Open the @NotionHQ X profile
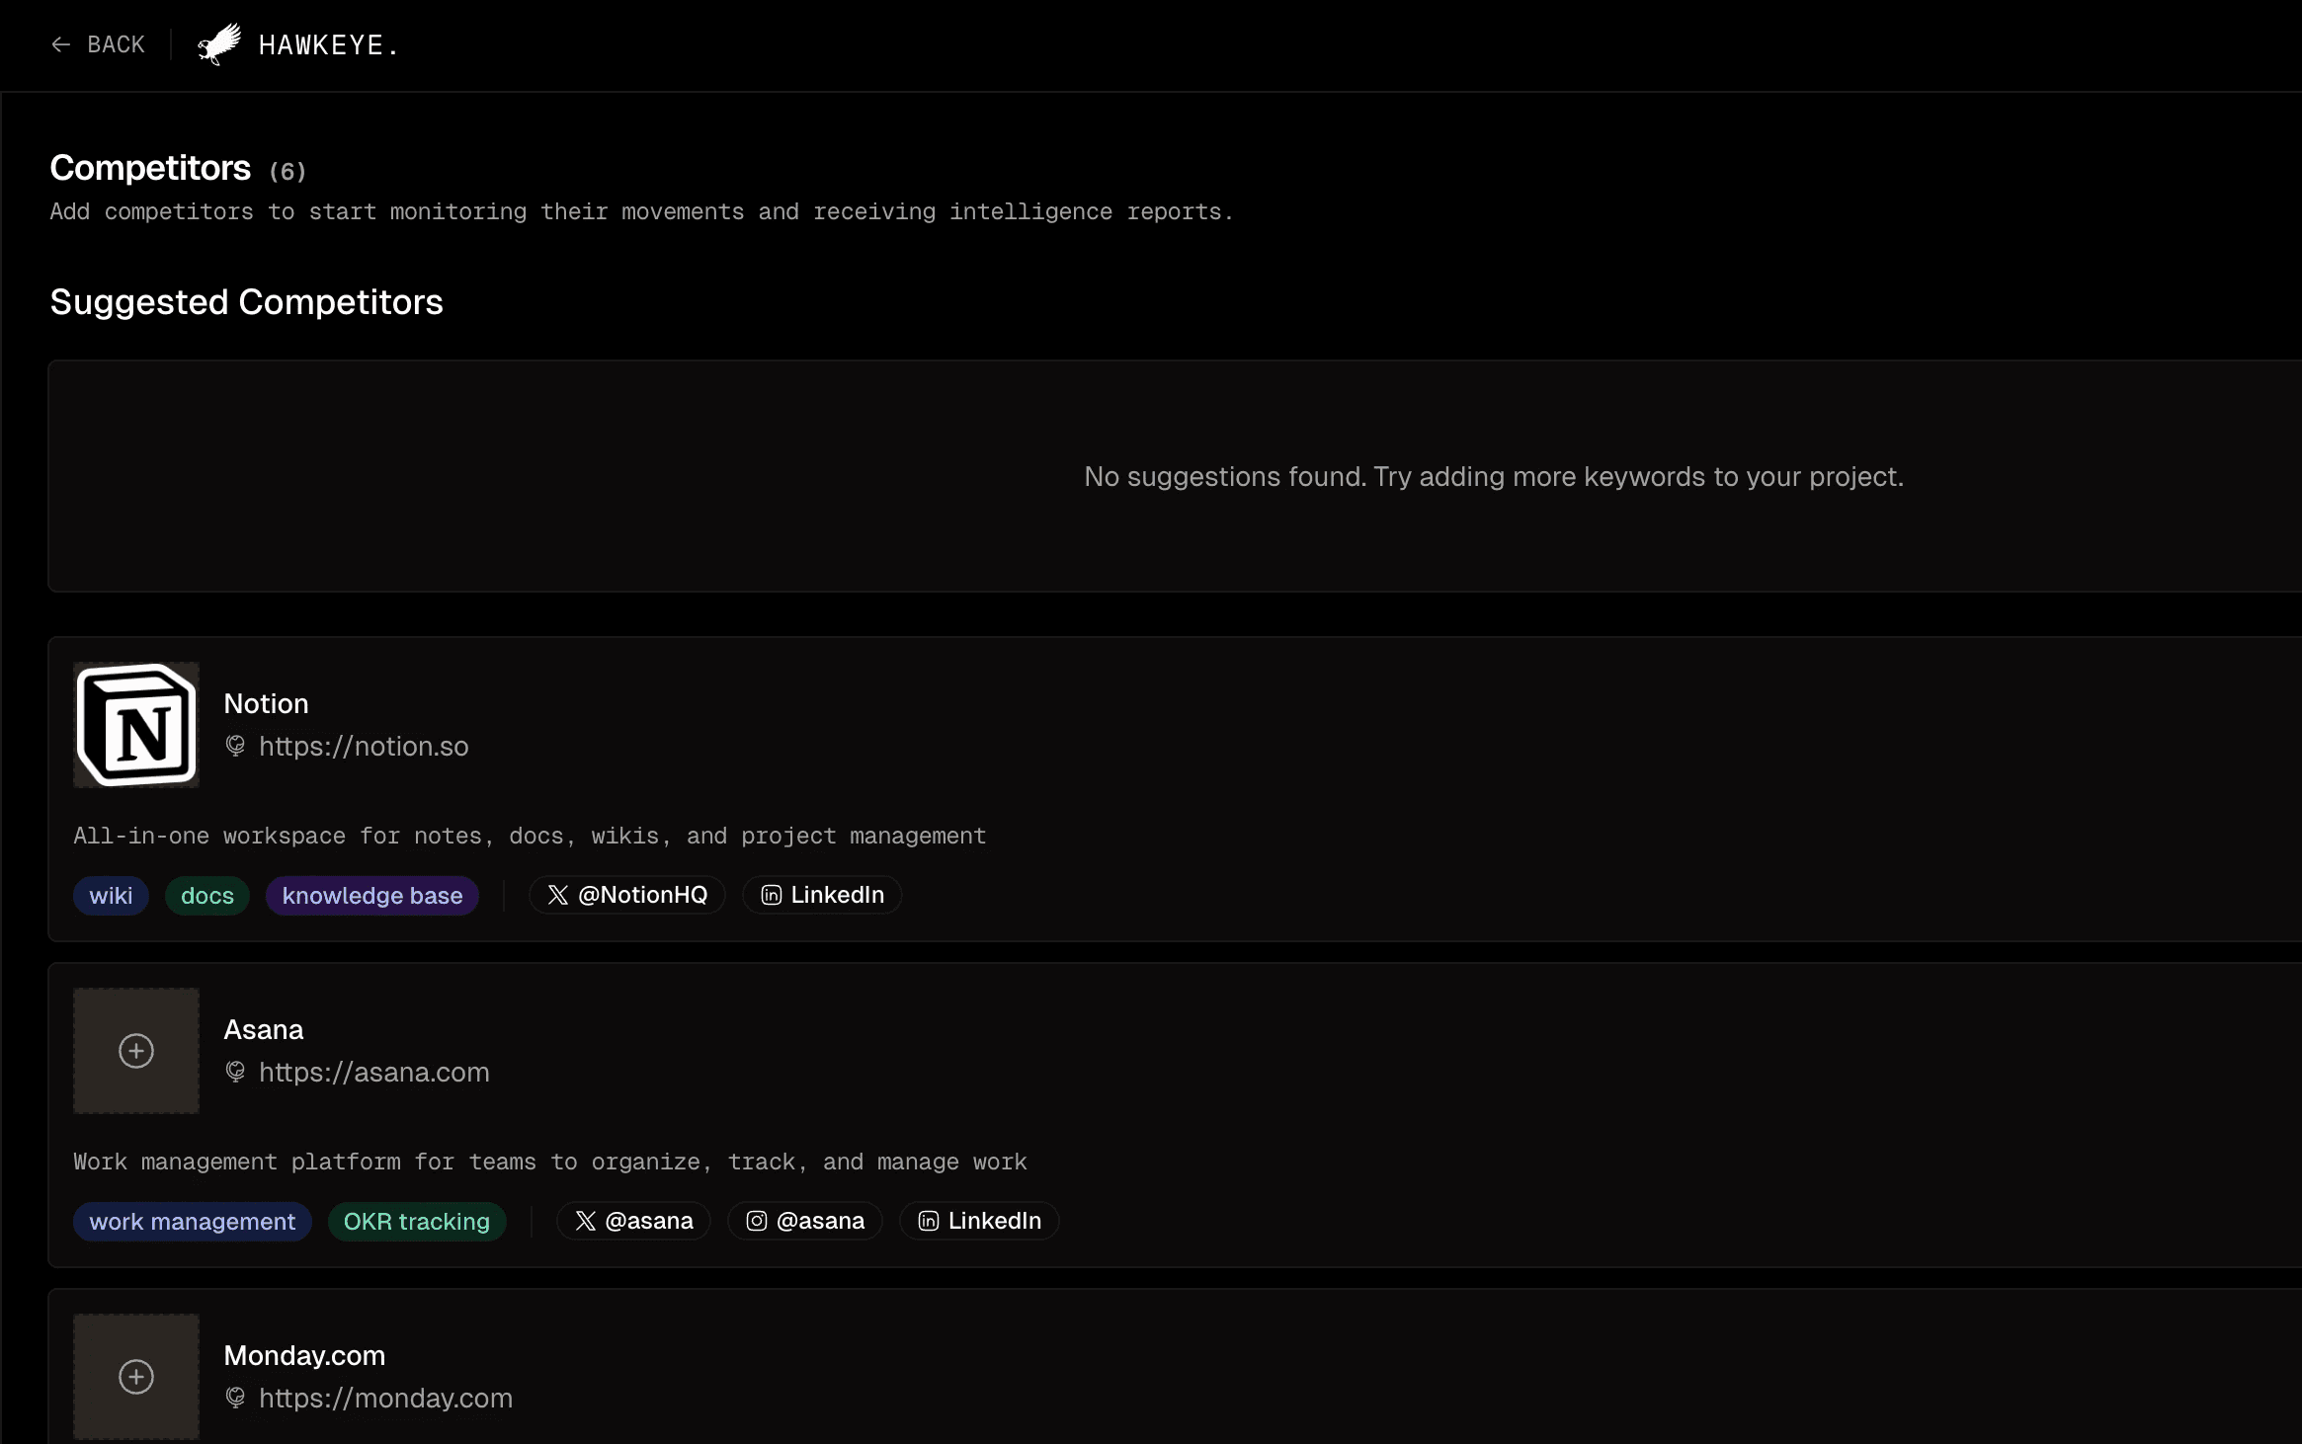 [x=627, y=895]
